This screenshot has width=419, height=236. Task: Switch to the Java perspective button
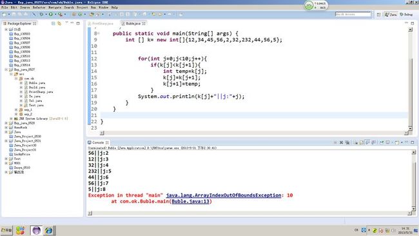point(391,14)
